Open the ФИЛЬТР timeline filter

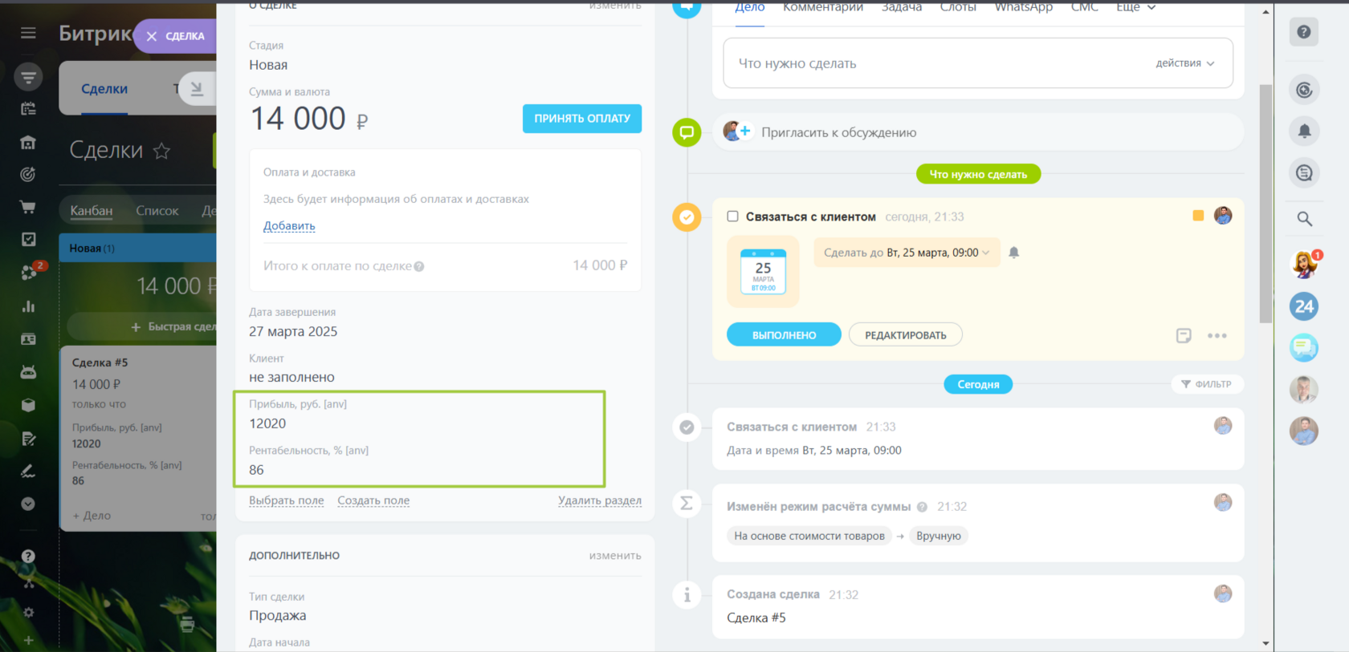click(1206, 384)
